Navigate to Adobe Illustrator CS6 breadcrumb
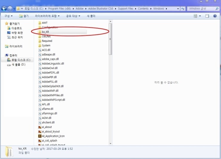Viewport: 221px width, 159px height. coord(101,9)
